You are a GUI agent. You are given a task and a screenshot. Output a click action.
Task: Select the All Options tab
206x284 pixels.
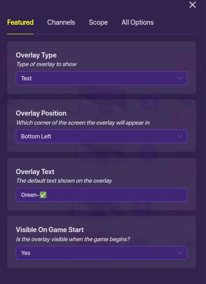(x=137, y=22)
